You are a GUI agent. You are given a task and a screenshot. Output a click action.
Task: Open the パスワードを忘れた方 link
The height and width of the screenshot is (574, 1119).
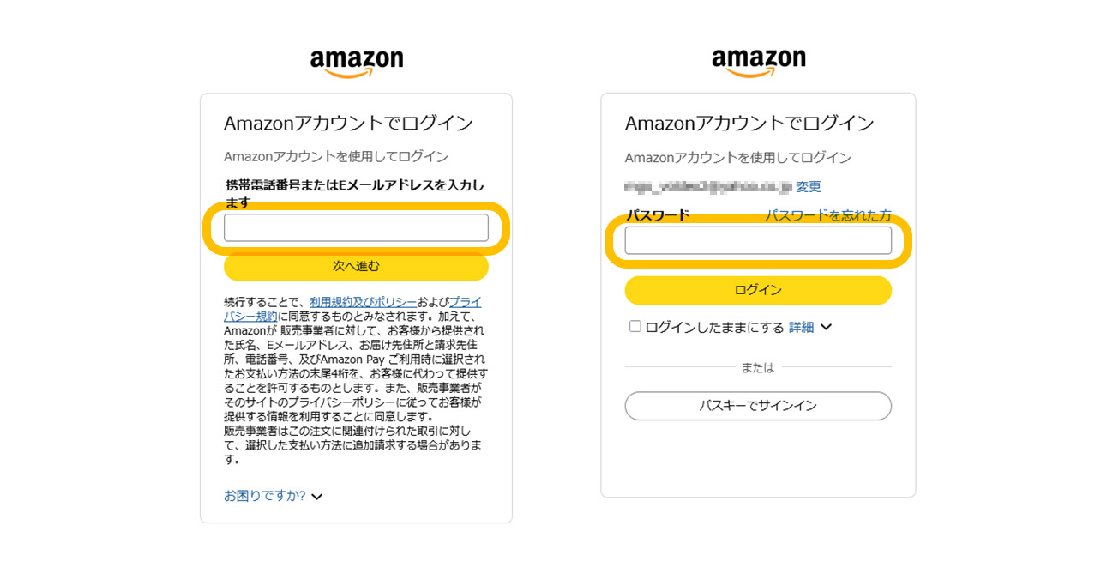pyautogui.click(x=827, y=215)
